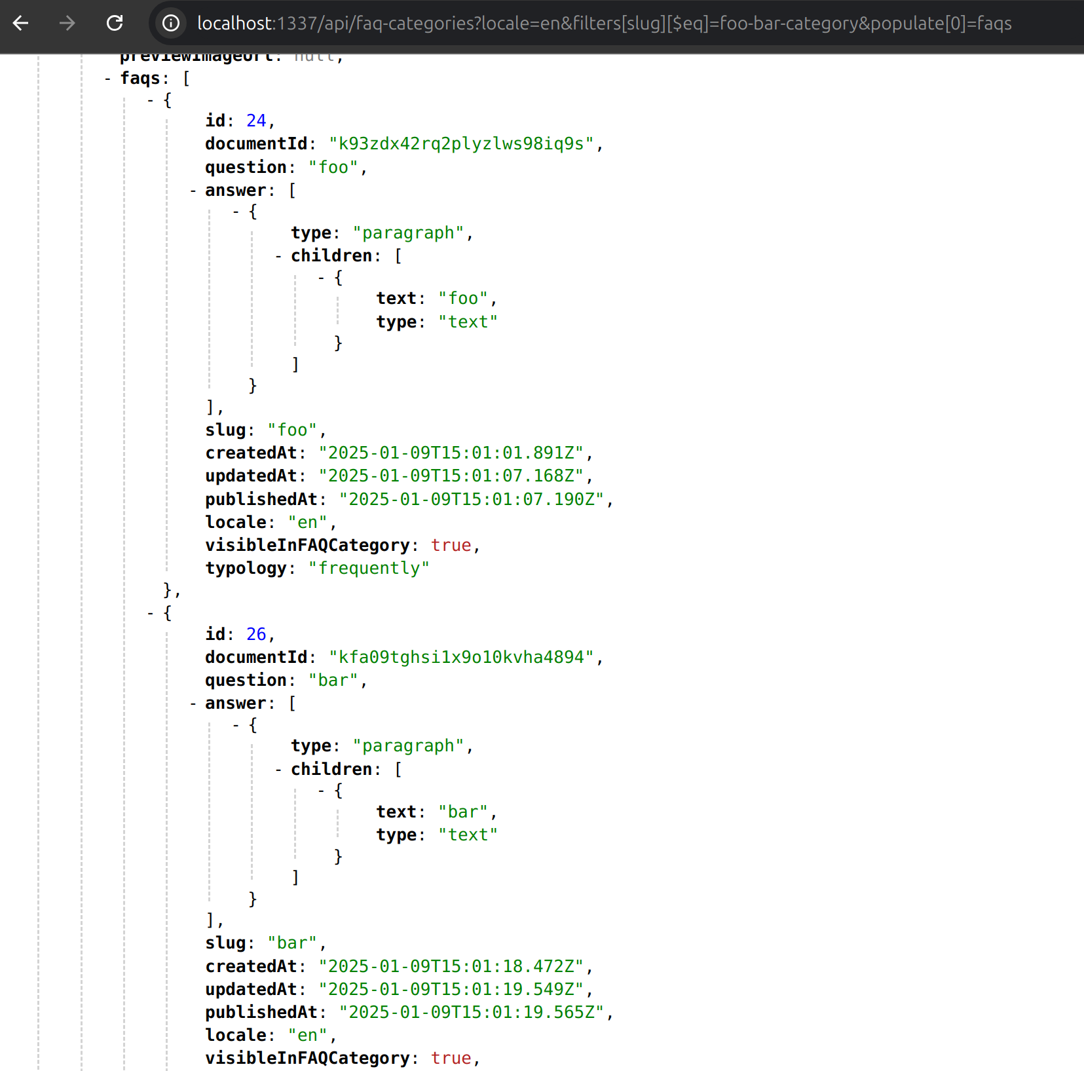Reload the API response page
1084x1071 pixels.
[x=115, y=24]
